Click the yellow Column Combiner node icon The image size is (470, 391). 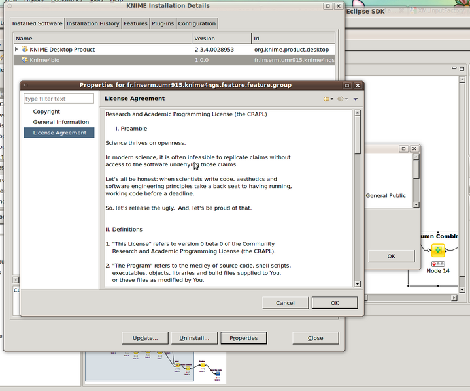point(438,250)
